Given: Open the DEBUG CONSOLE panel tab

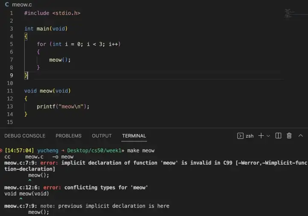Looking at the screenshot, I should pyautogui.click(x=25, y=136).
